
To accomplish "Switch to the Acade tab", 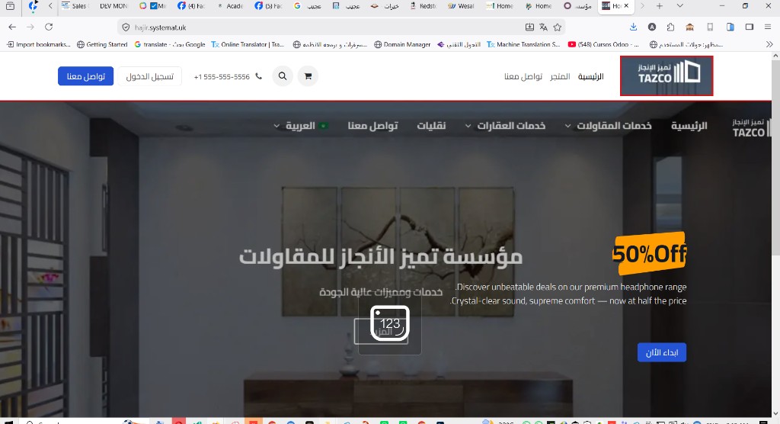I will [230, 6].
